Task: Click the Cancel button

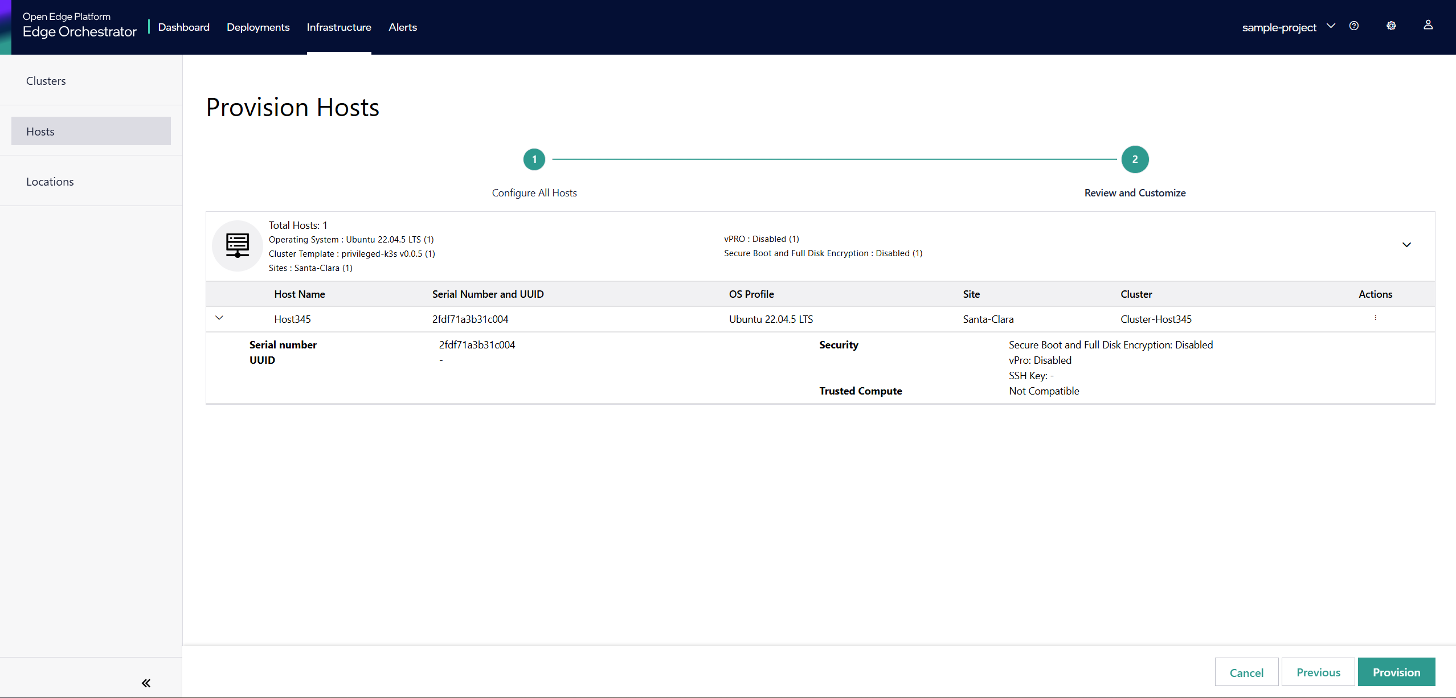Action: 1246,672
